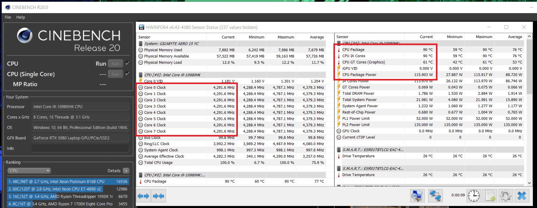Click the Current cTDP Level sensor icon
The height and width of the screenshot is (208, 537).
pos(339,137)
